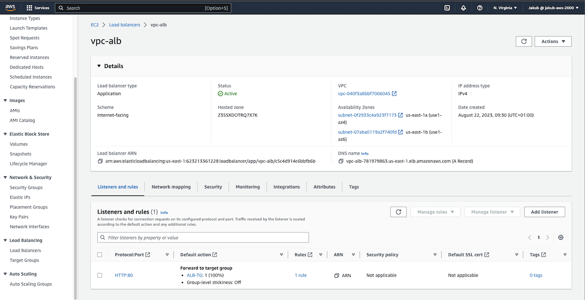Image resolution: width=585 pixels, height=300 pixels.
Task: Copy the DNS name
Action: [x=340, y=161]
